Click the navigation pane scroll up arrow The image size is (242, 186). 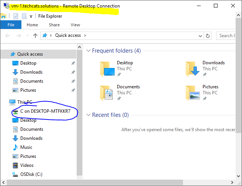point(80,47)
